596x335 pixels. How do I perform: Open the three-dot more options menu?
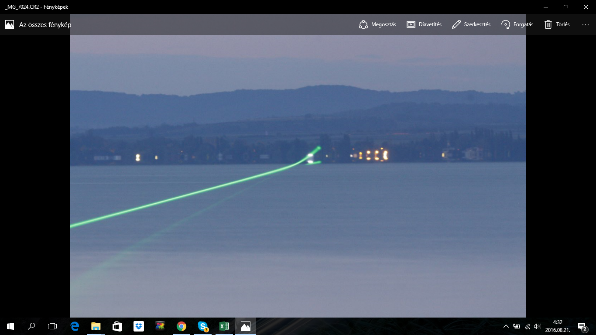586,24
